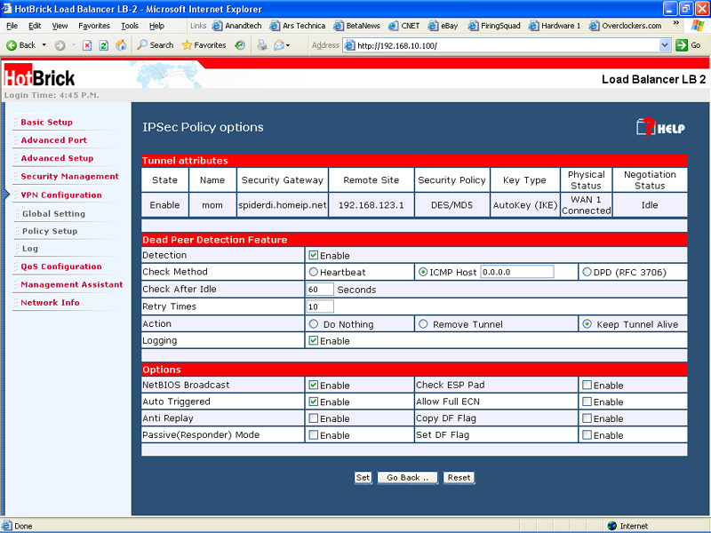Enable Check ESP Pad checkbox

[587, 385]
